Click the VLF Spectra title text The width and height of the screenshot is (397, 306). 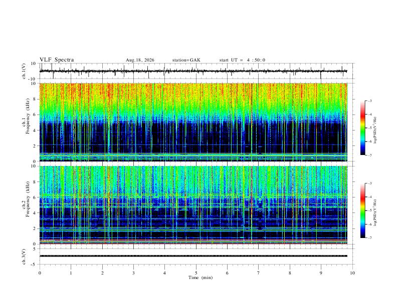(57, 60)
